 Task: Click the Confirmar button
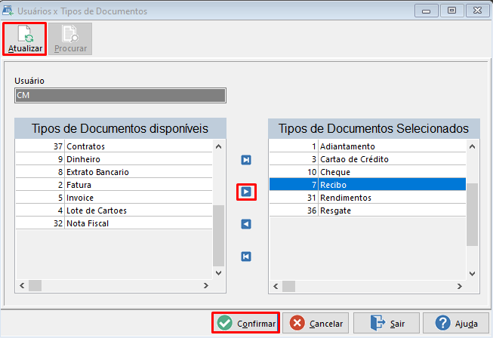pyautogui.click(x=245, y=323)
